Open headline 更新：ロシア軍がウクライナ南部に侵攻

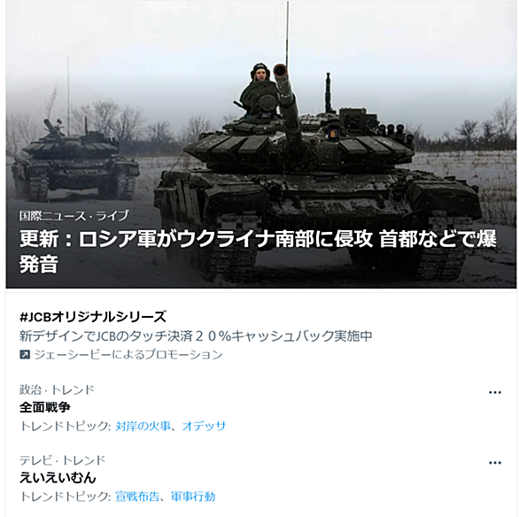(x=258, y=251)
